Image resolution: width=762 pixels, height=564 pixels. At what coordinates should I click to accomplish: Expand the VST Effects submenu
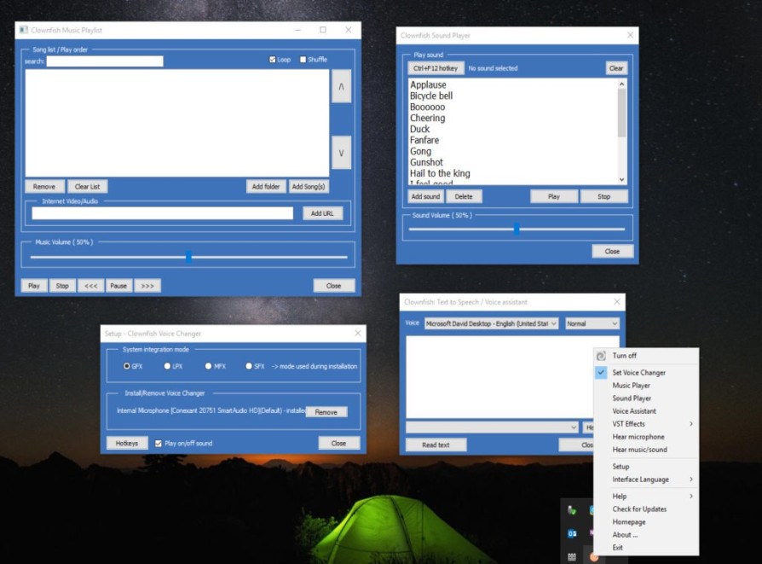click(x=651, y=424)
